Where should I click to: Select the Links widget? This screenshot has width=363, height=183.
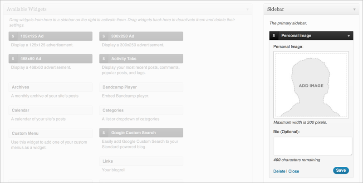[141, 161]
